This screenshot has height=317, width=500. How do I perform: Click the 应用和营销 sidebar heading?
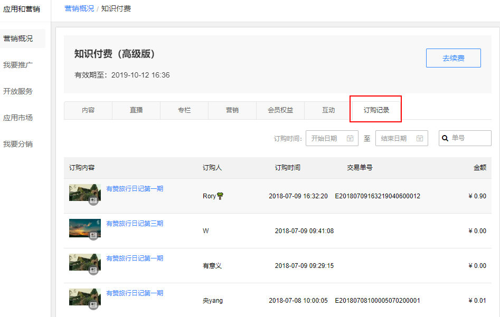(22, 9)
